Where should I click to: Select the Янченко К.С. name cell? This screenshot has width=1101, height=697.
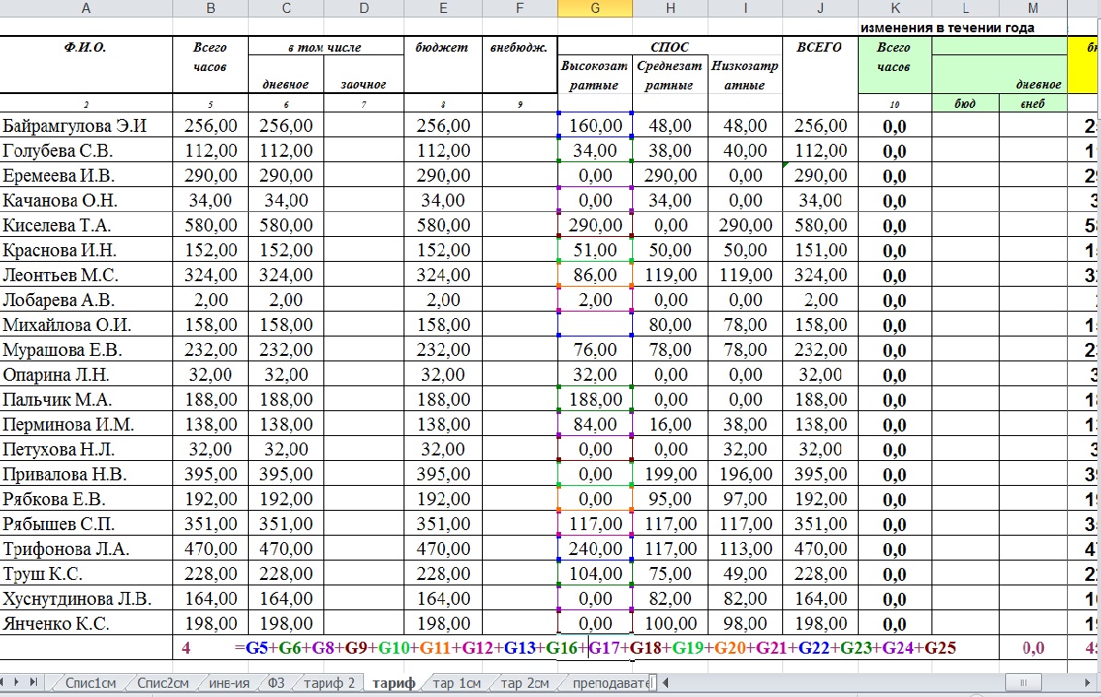click(x=86, y=623)
